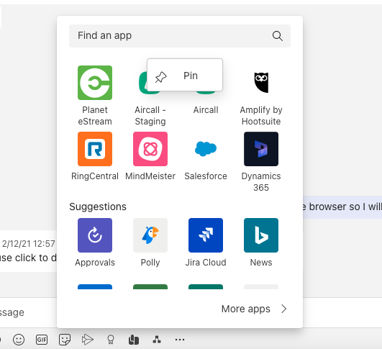Open the emoji picker in compose toolbar
Image resolution: width=382 pixels, height=349 pixels.
click(19, 339)
